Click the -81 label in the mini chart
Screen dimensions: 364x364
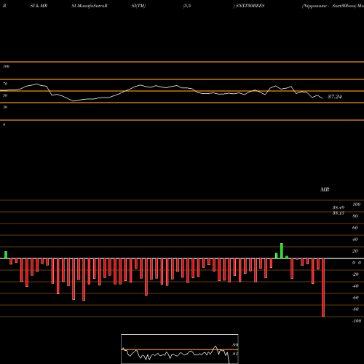pyautogui.click(x=234, y=354)
